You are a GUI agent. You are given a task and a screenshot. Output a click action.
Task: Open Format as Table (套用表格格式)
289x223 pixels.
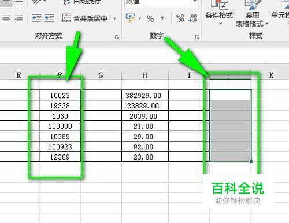click(252, 13)
